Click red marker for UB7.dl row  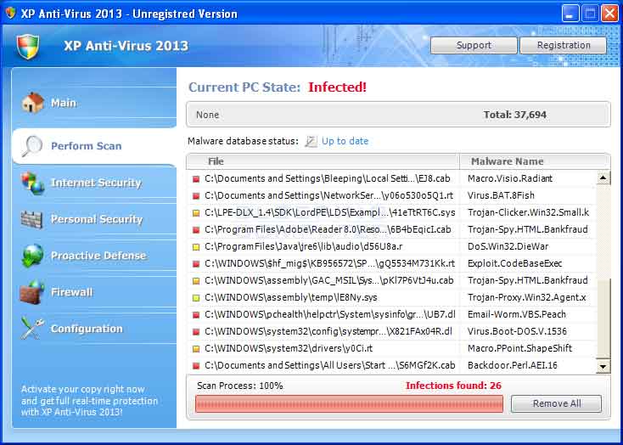195,315
